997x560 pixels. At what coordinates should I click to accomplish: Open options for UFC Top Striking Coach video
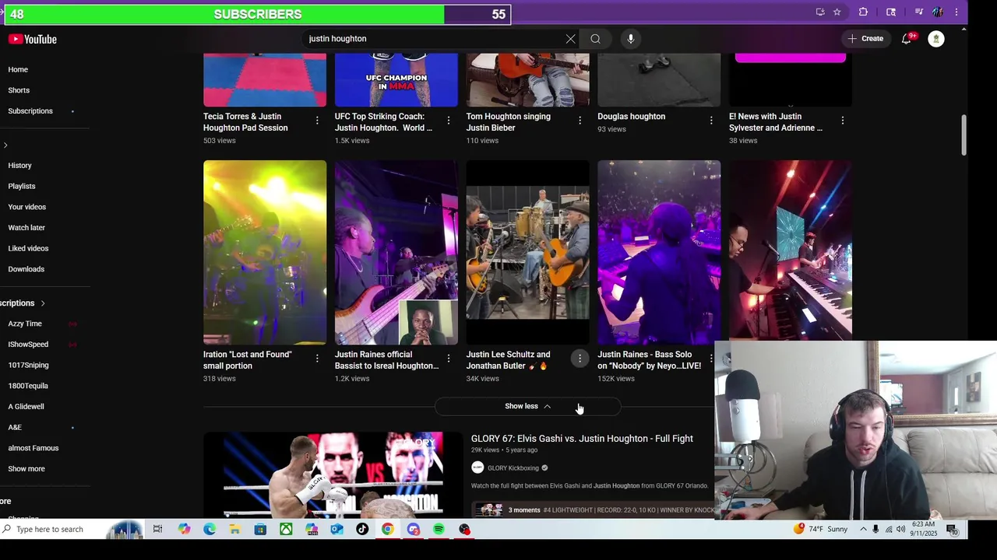[449, 121]
